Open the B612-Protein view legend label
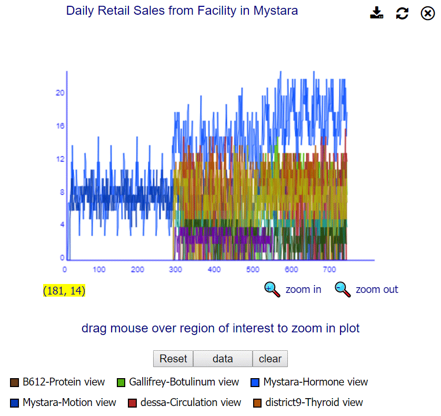Screen dimensions: 441x416 coord(64,382)
